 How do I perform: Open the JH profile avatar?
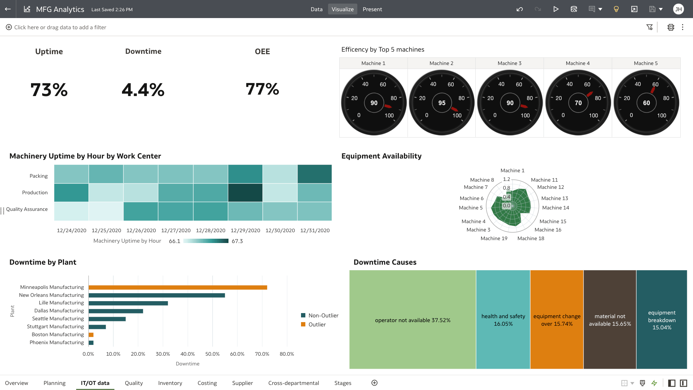(x=679, y=9)
